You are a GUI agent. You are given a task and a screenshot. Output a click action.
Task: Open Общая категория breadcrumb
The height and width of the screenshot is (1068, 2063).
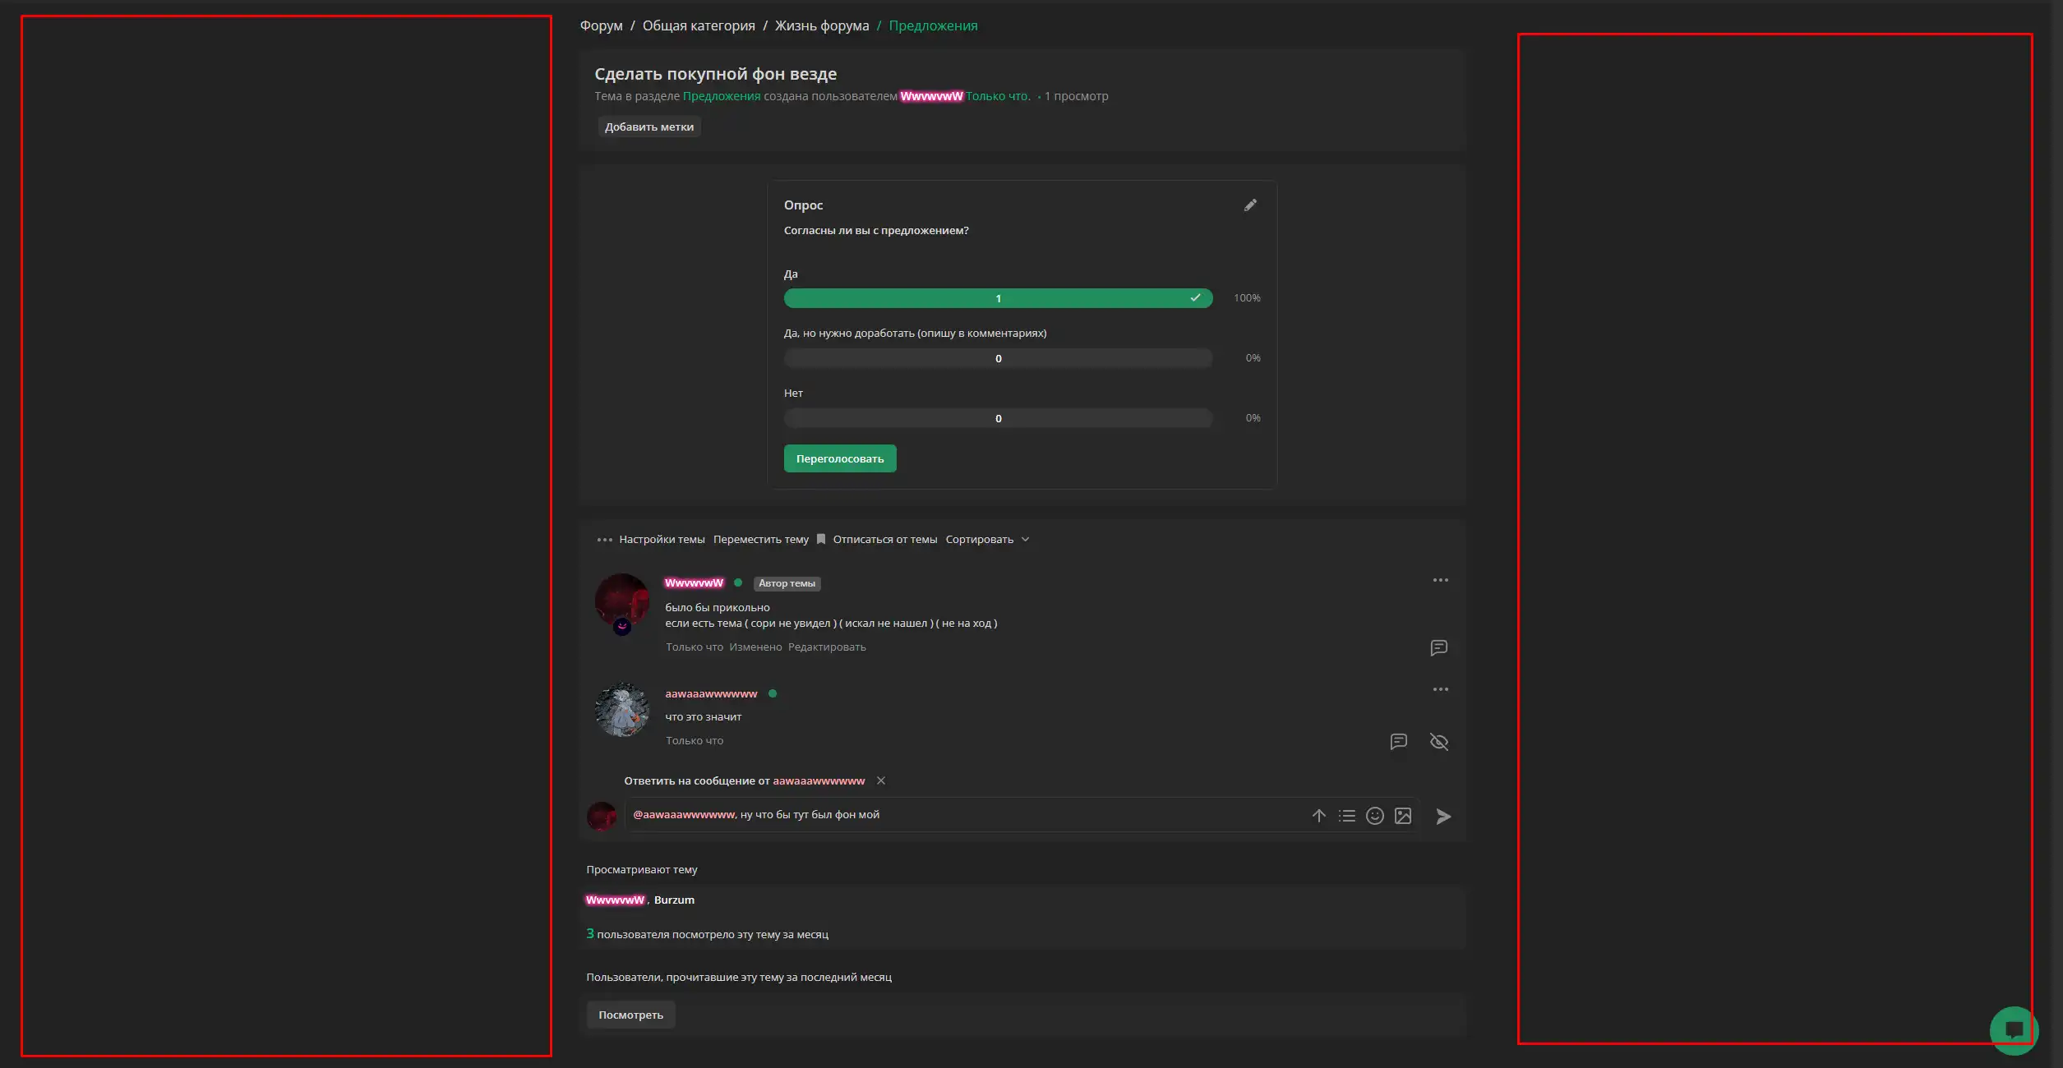click(x=699, y=26)
